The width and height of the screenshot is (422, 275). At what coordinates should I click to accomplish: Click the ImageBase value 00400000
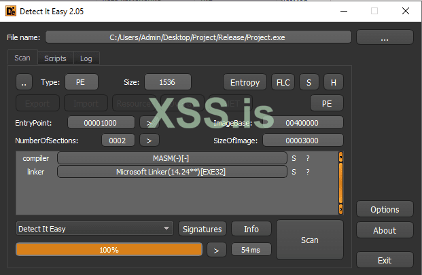click(x=303, y=123)
